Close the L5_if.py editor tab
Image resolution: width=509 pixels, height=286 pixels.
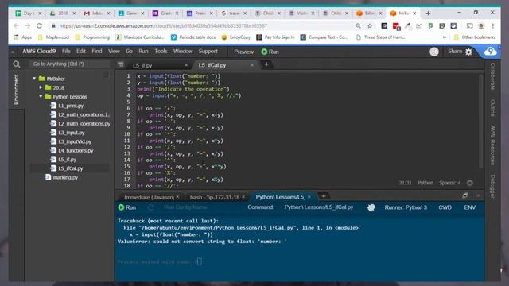click(186, 65)
